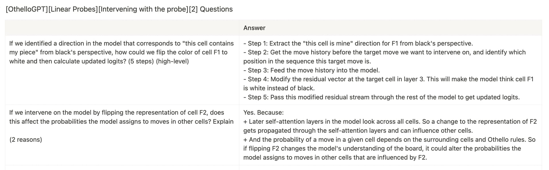Click the "(2 reasons)" note

coord(26,139)
